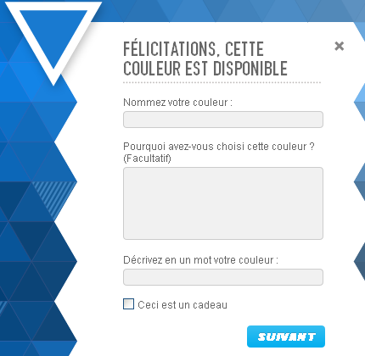Click the 'Ceci est un cadeau' label text
The image size is (365, 356).
pos(182,305)
